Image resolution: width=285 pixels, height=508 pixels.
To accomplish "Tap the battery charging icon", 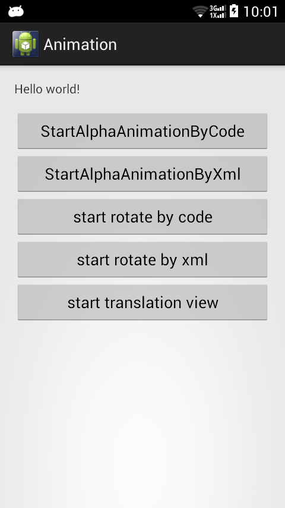I will [x=233, y=11].
